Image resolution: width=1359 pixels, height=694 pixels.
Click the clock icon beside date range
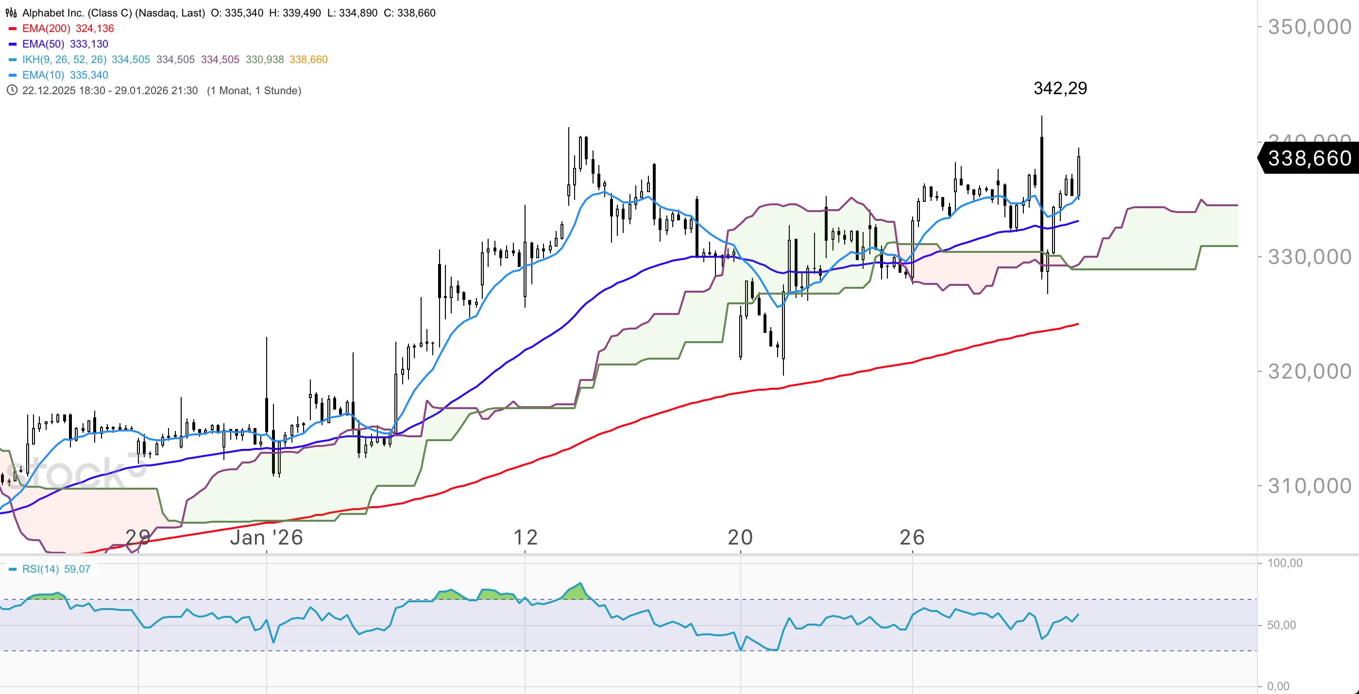12,90
